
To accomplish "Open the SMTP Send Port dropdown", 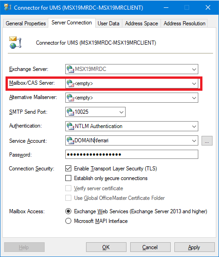I will click(121, 112).
